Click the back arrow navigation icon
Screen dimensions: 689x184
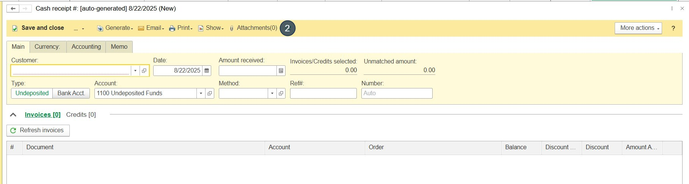(x=13, y=8)
